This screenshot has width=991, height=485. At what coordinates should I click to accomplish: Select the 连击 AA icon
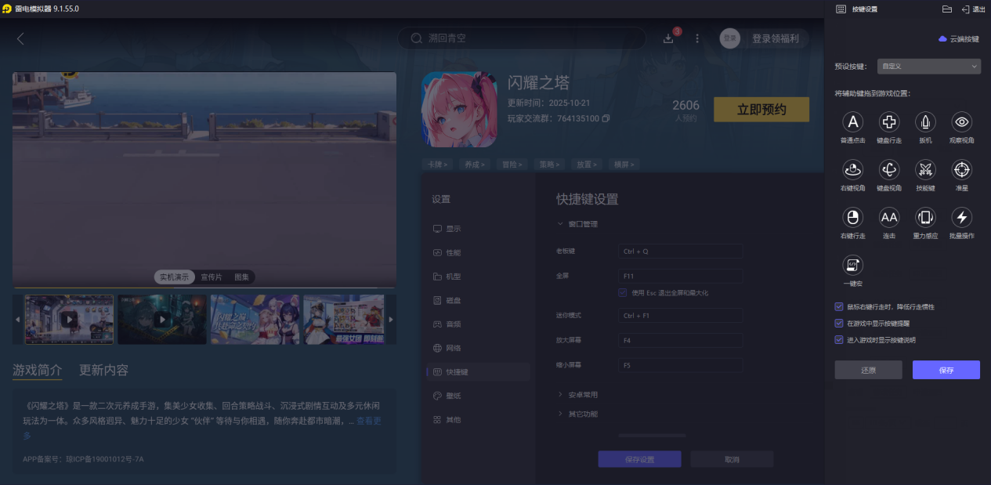889,217
